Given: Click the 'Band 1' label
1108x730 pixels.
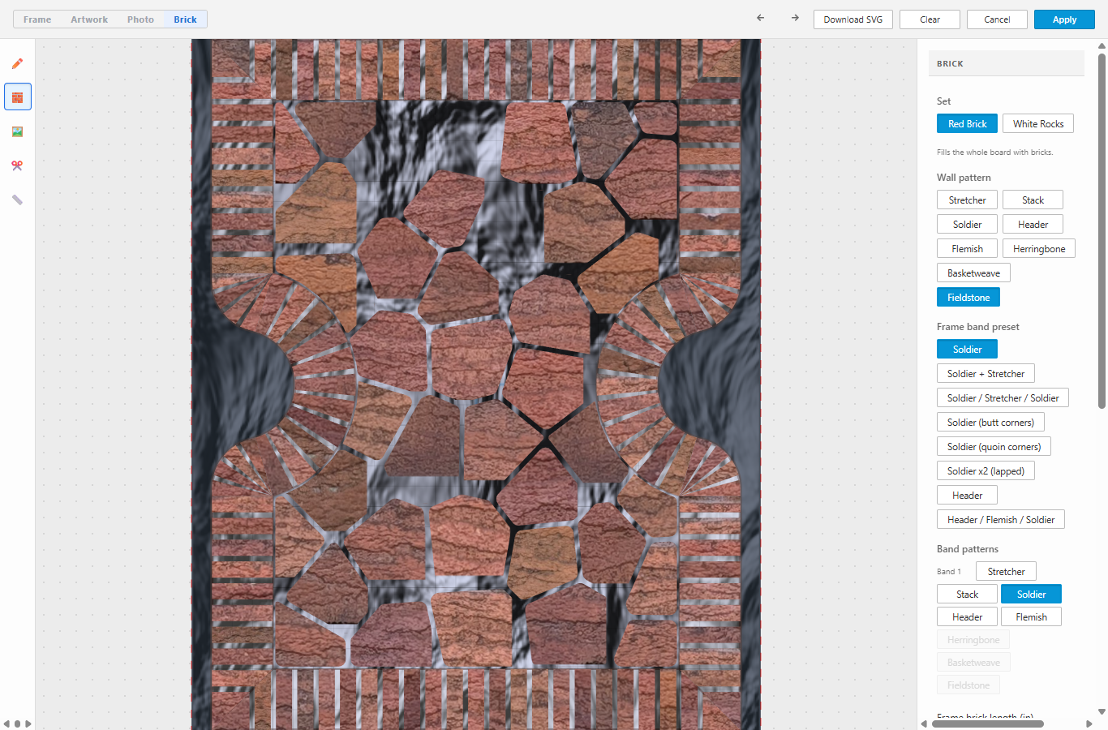Looking at the screenshot, I should coord(948,572).
